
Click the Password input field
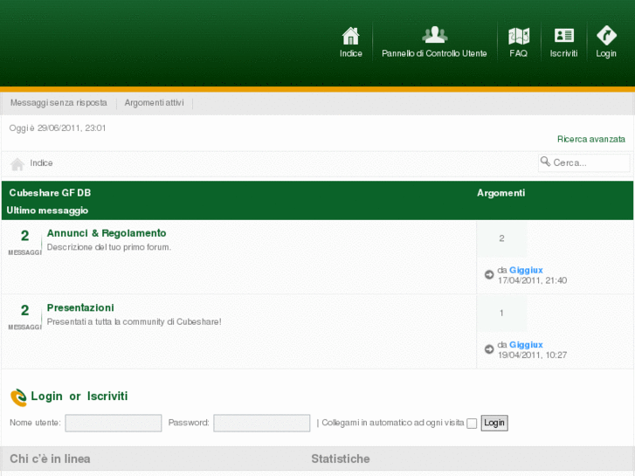click(262, 423)
